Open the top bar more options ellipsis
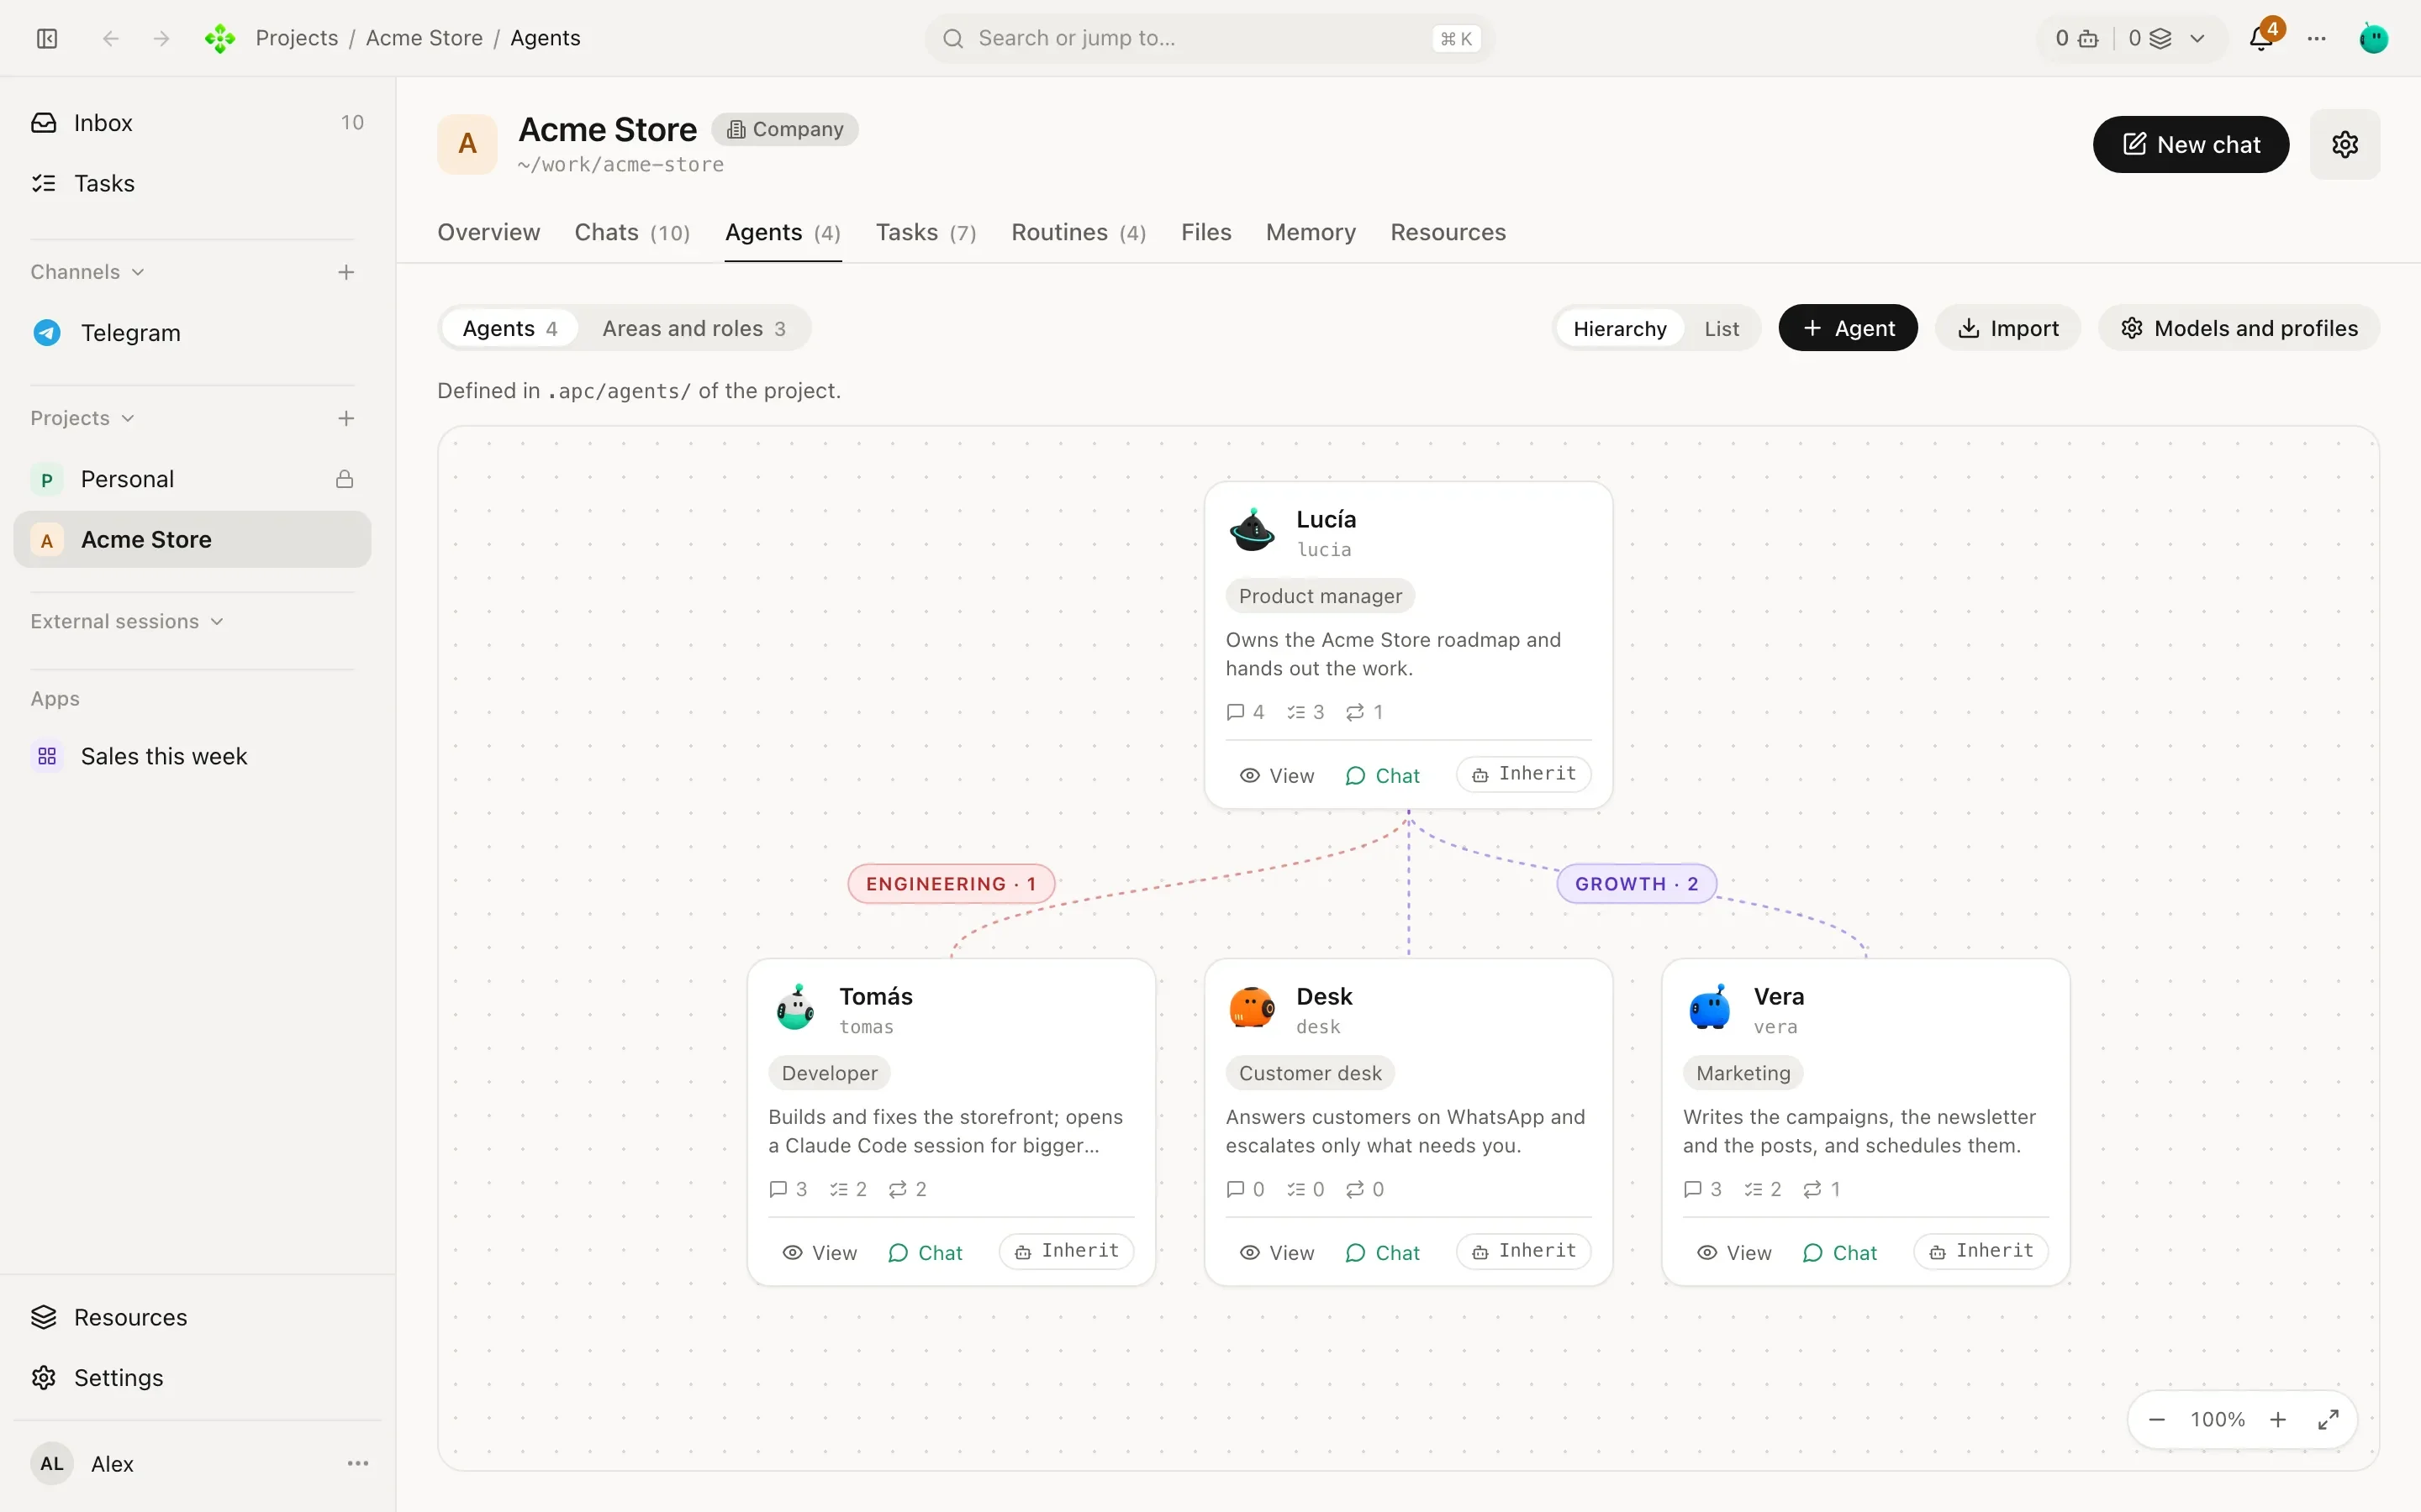 (2317, 38)
